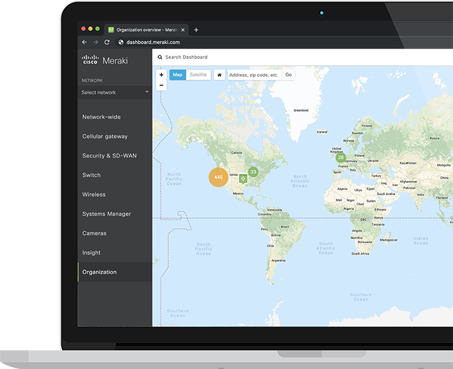The width and height of the screenshot is (453, 369).
Task: Open the Switch menu
Action: tap(91, 175)
